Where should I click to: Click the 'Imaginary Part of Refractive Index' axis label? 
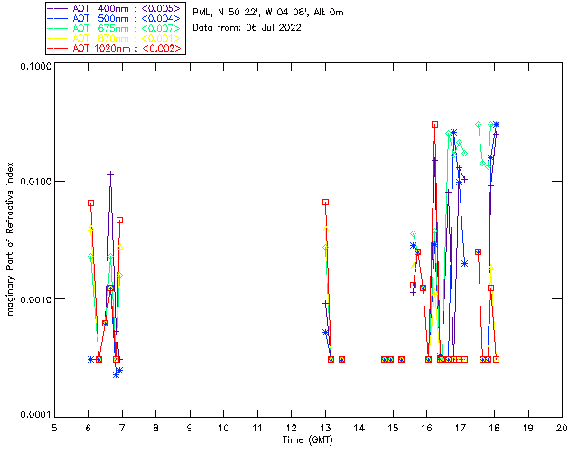click(x=12, y=242)
